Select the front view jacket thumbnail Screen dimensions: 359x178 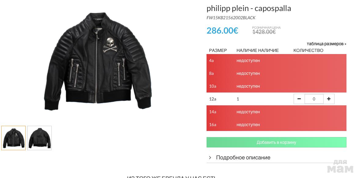pyautogui.click(x=13, y=138)
